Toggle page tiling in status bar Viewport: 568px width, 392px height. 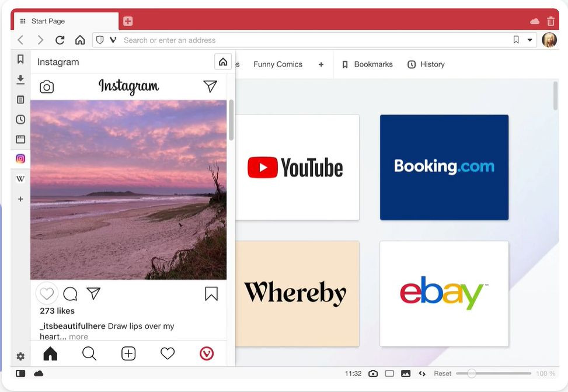pos(389,373)
